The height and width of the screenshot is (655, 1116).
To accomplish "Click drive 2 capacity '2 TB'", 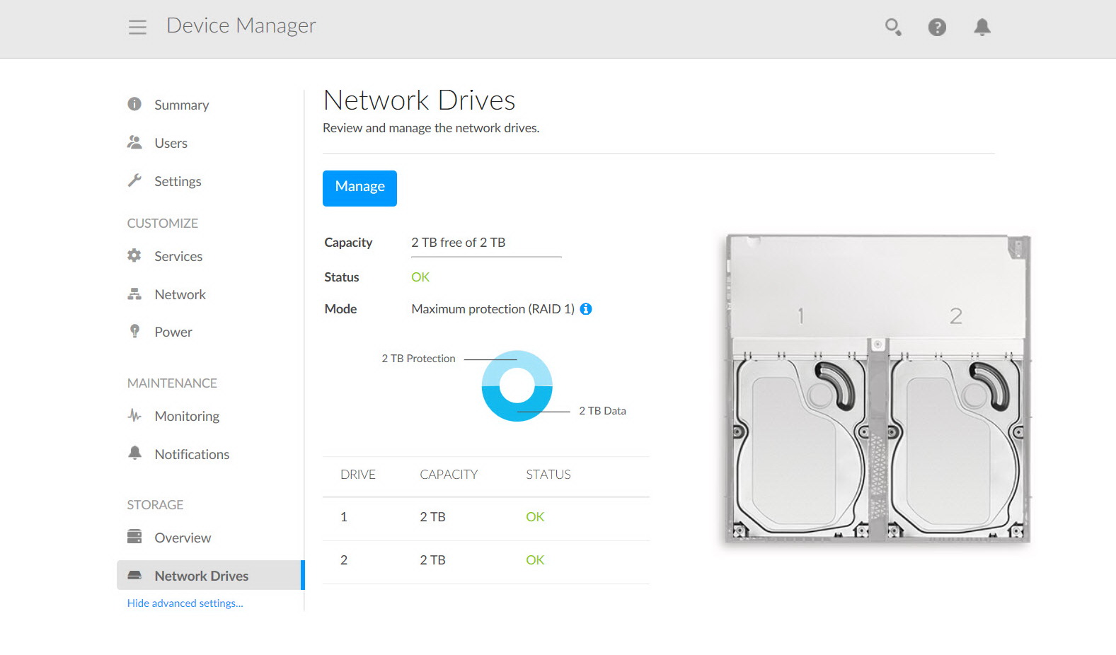I will pyautogui.click(x=432, y=560).
